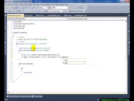Open the Refactor menu
Screen dimensions: 134x101
(16, 4)
